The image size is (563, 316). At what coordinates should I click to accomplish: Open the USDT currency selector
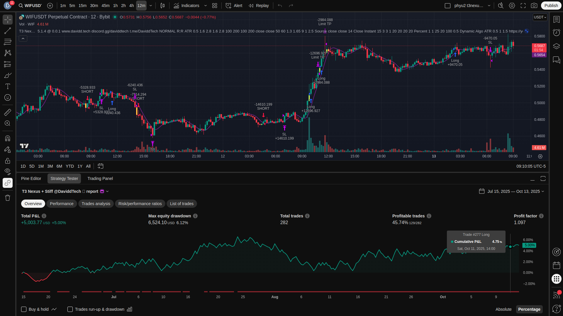coord(540,17)
